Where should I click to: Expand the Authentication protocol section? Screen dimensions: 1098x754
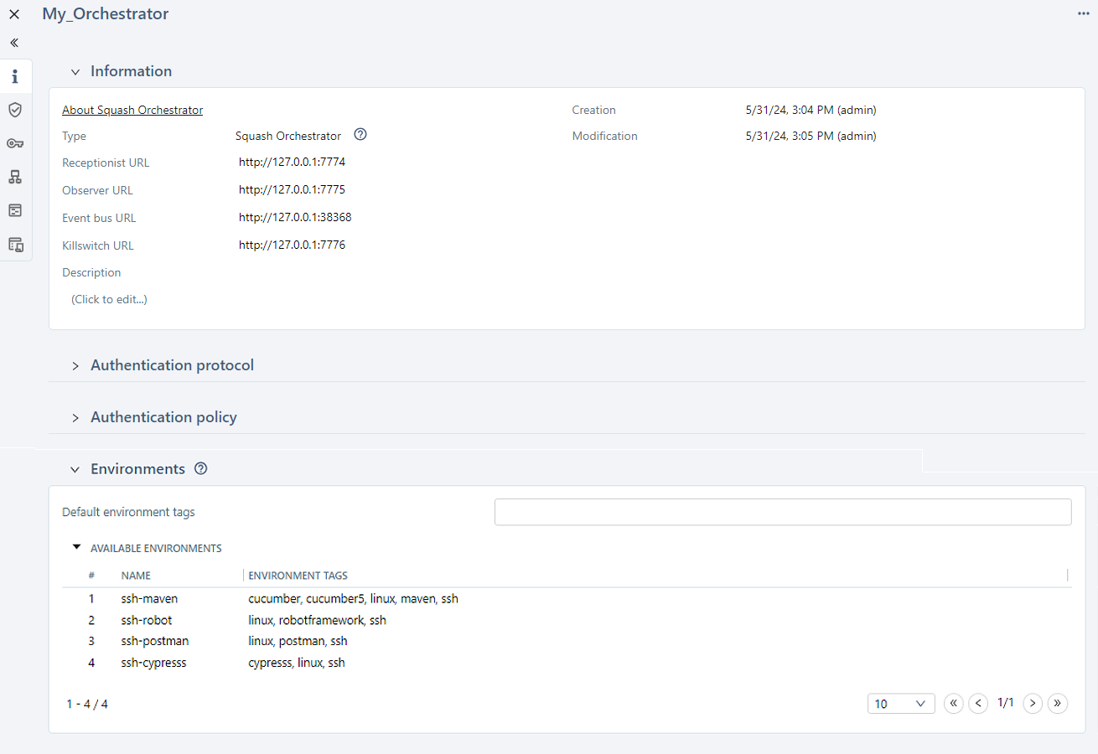pyautogui.click(x=75, y=365)
